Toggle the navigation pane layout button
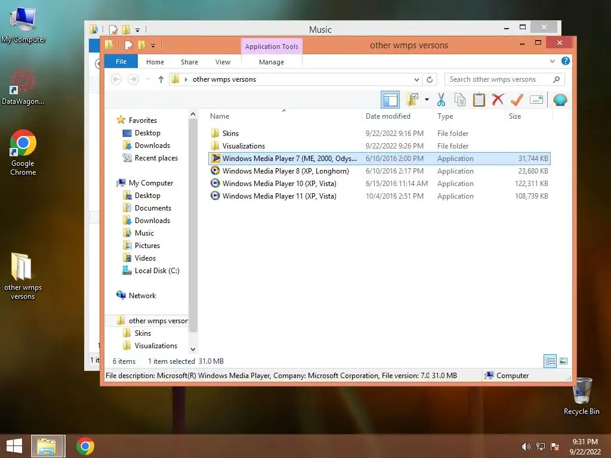The height and width of the screenshot is (458, 611). click(x=390, y=100)
